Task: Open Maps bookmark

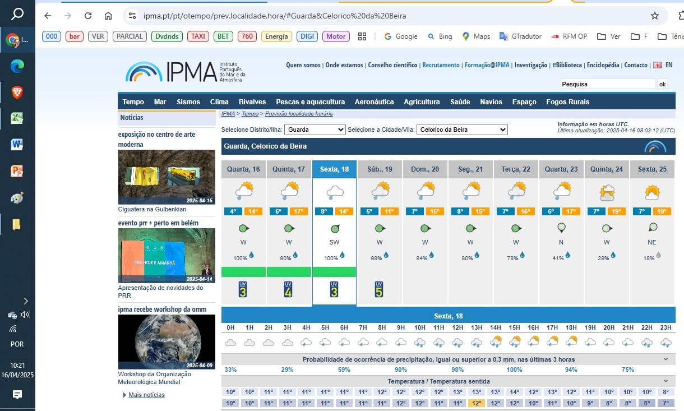Action: click(x=476, y=36)
